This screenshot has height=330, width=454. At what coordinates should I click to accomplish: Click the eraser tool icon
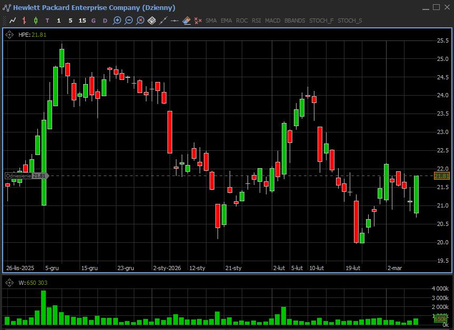click(186, 20)
